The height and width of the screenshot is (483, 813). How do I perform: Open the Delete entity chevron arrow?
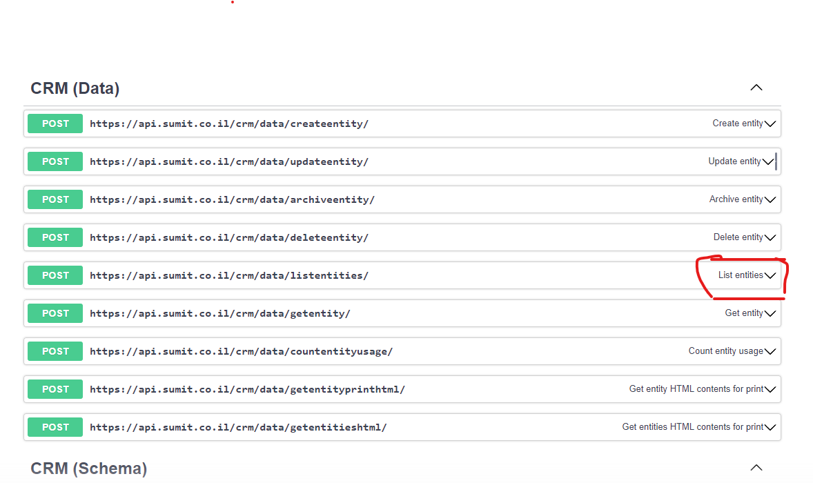point(770,238)
